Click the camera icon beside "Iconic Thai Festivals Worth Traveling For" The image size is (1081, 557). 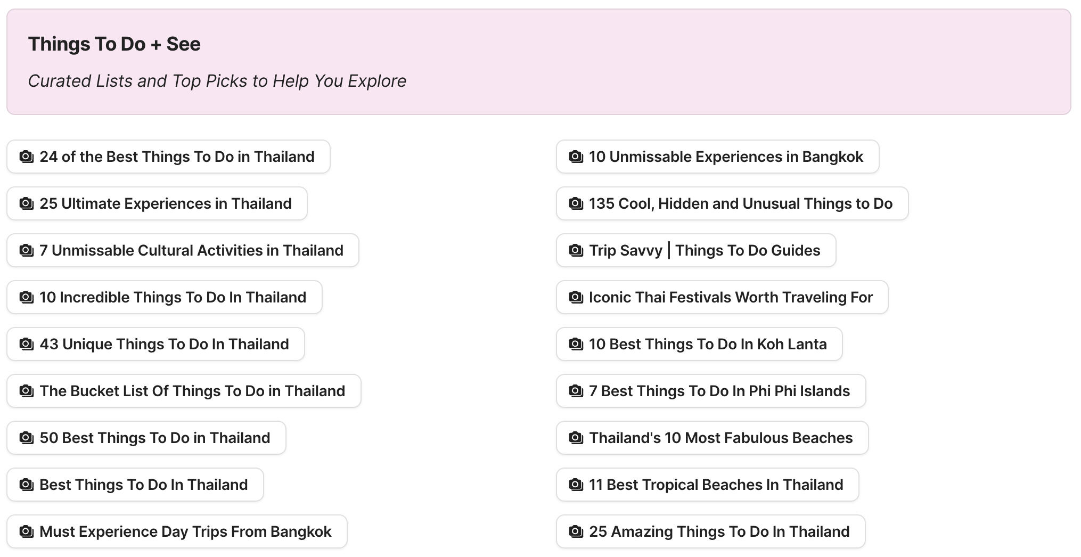pyautogui.click(x=576, y=297)
